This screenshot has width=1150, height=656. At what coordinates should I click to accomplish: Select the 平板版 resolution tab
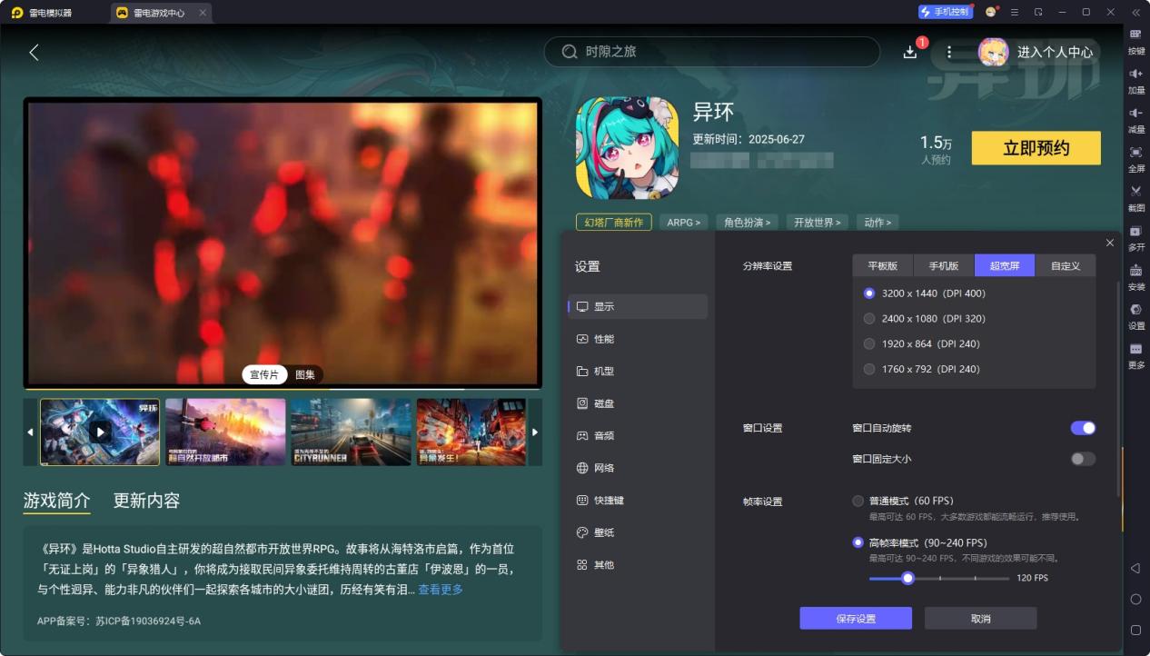click(x=883, y=265)
